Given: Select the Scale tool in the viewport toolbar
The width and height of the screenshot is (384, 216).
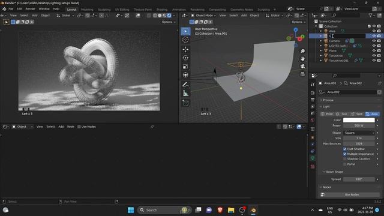Looking at the screenshot, I should [185, 67].
